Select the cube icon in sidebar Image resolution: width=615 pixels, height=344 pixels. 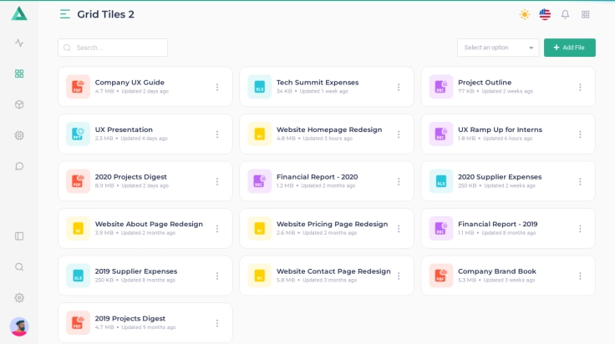[x=19, y=104]
